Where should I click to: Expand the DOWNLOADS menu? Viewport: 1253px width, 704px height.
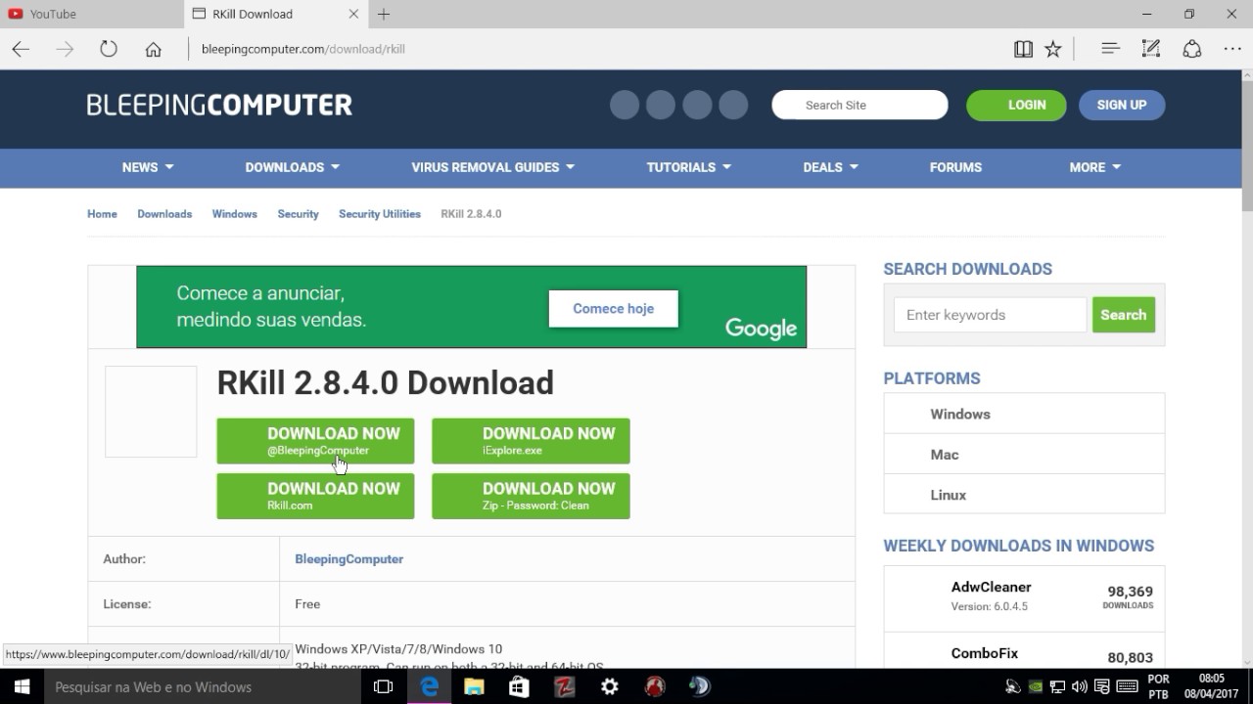(293, 167)
